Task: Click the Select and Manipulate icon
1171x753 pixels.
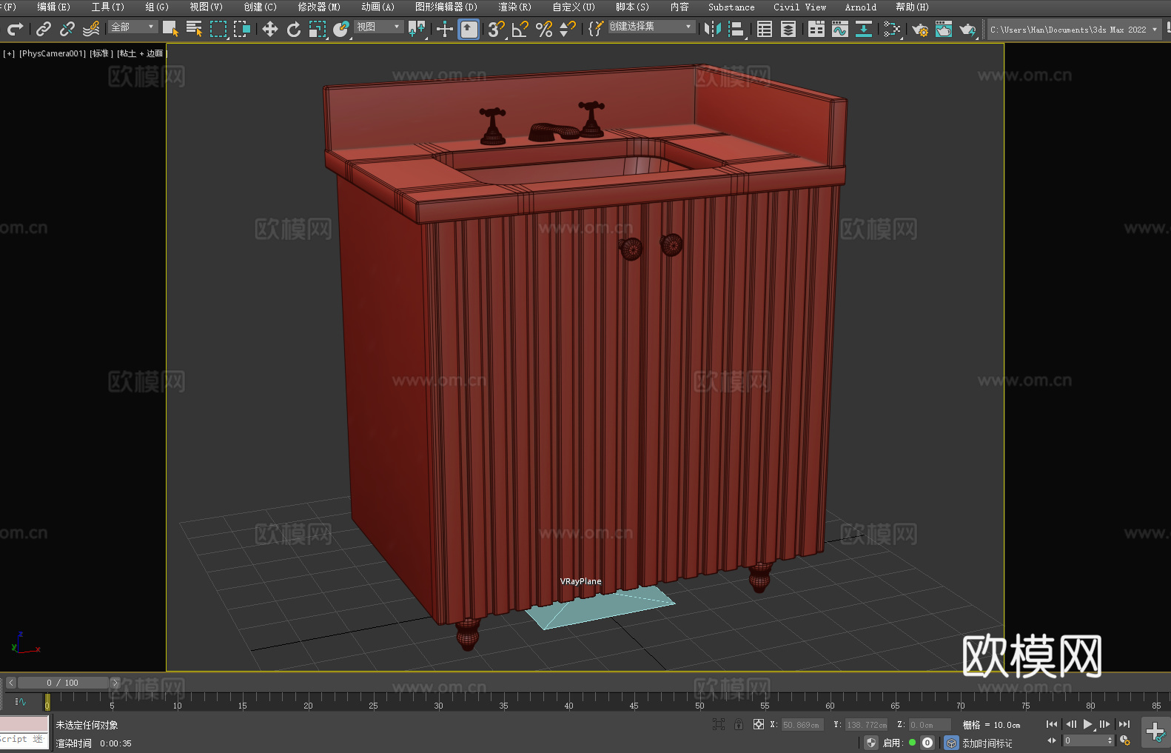Action: [x=445, y=29]
